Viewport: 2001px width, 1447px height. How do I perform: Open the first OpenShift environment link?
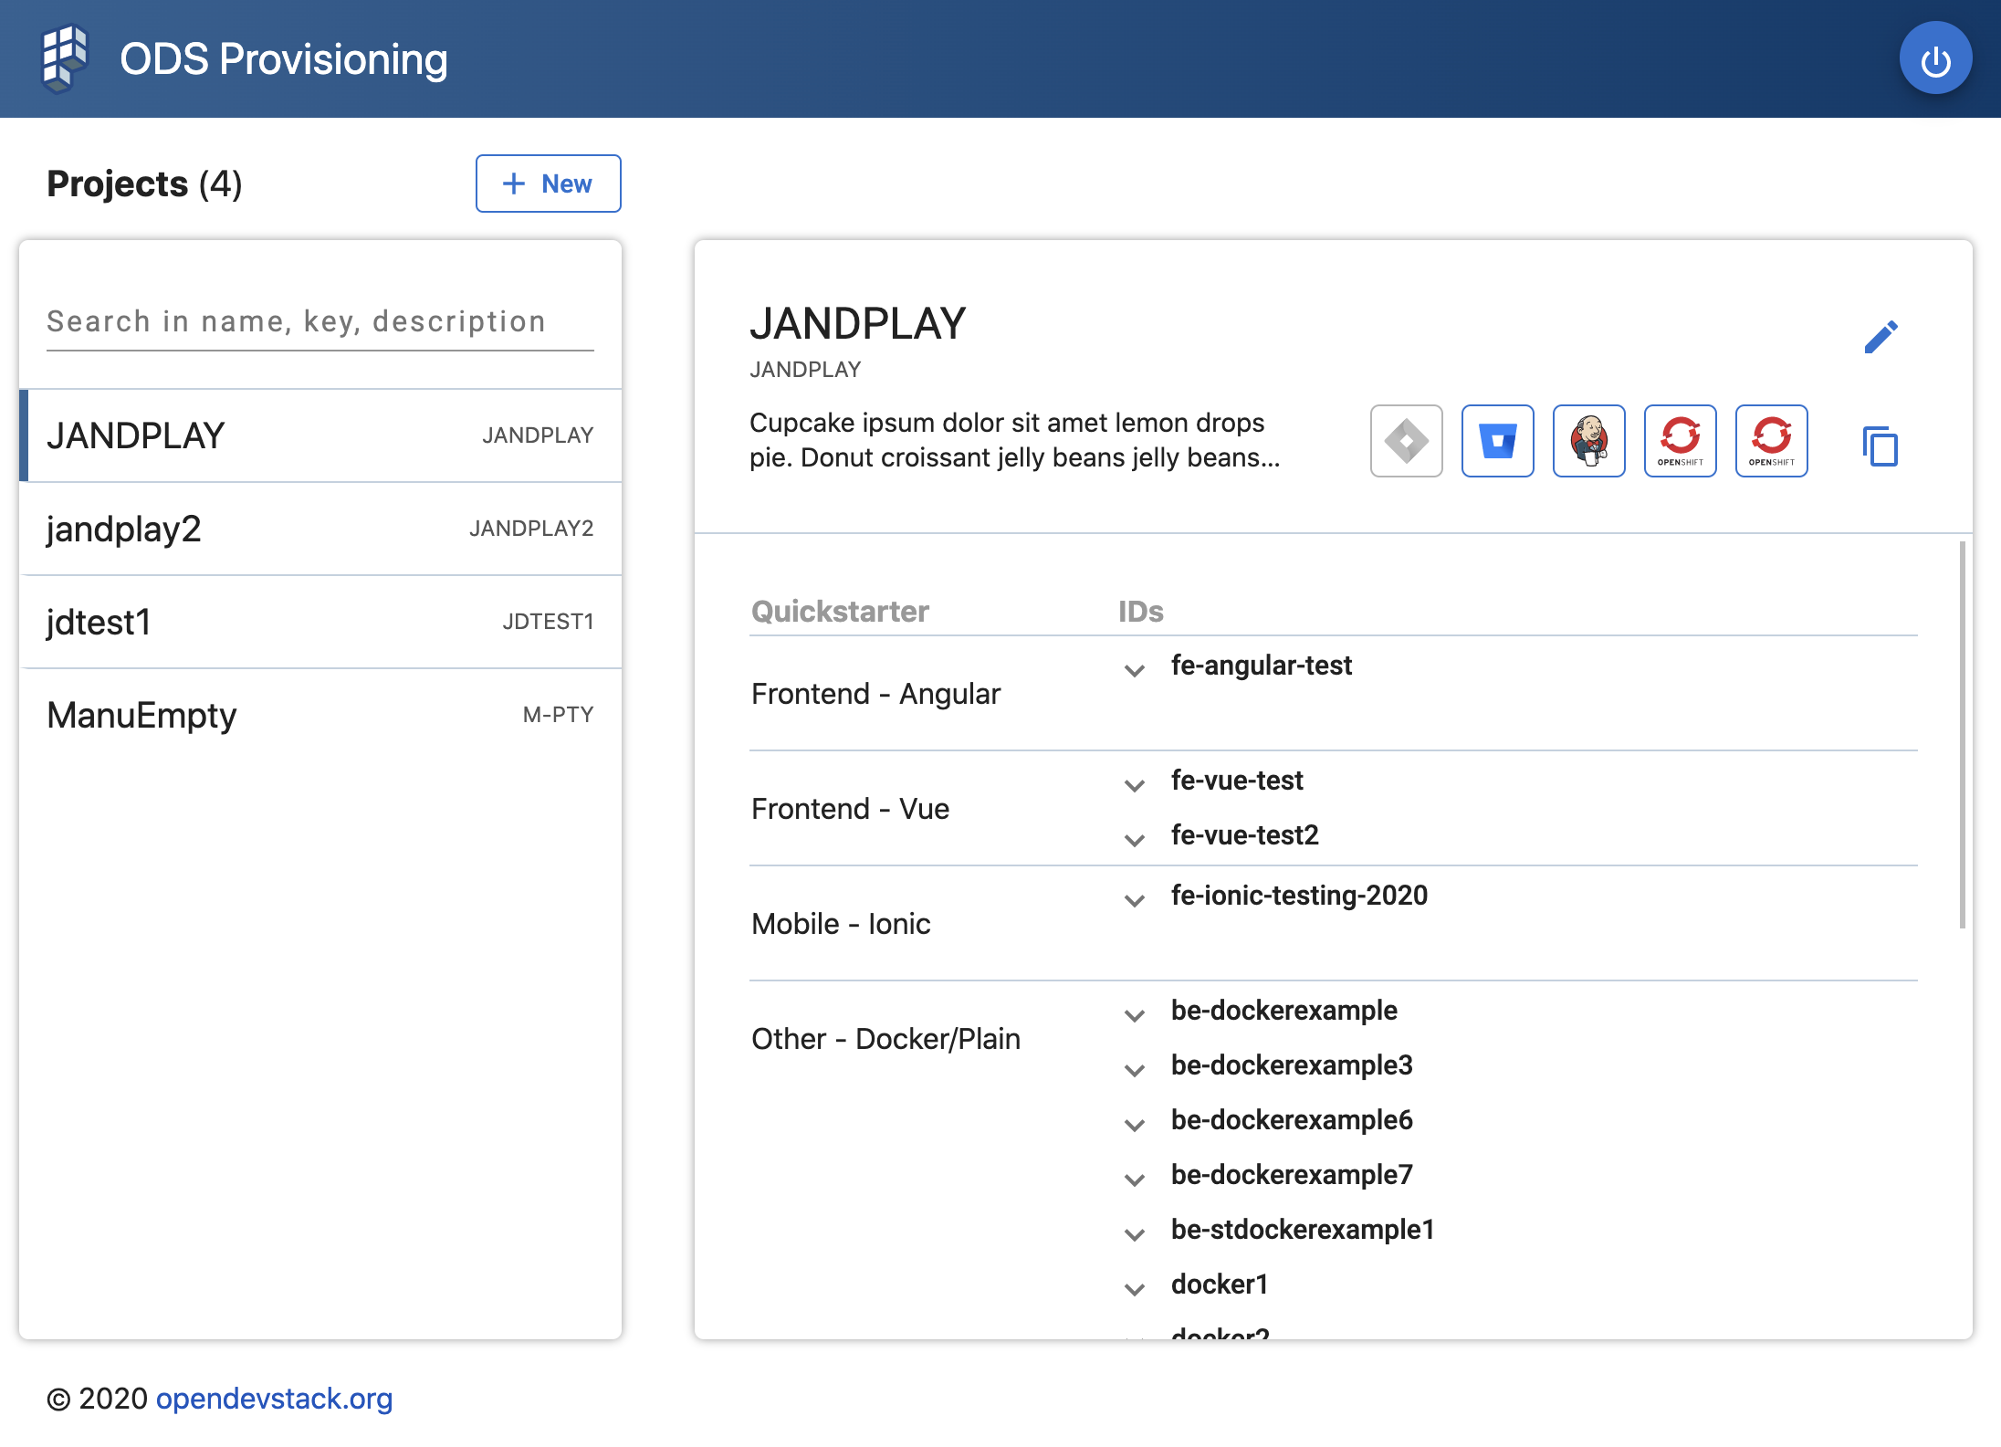[1681, 441]
